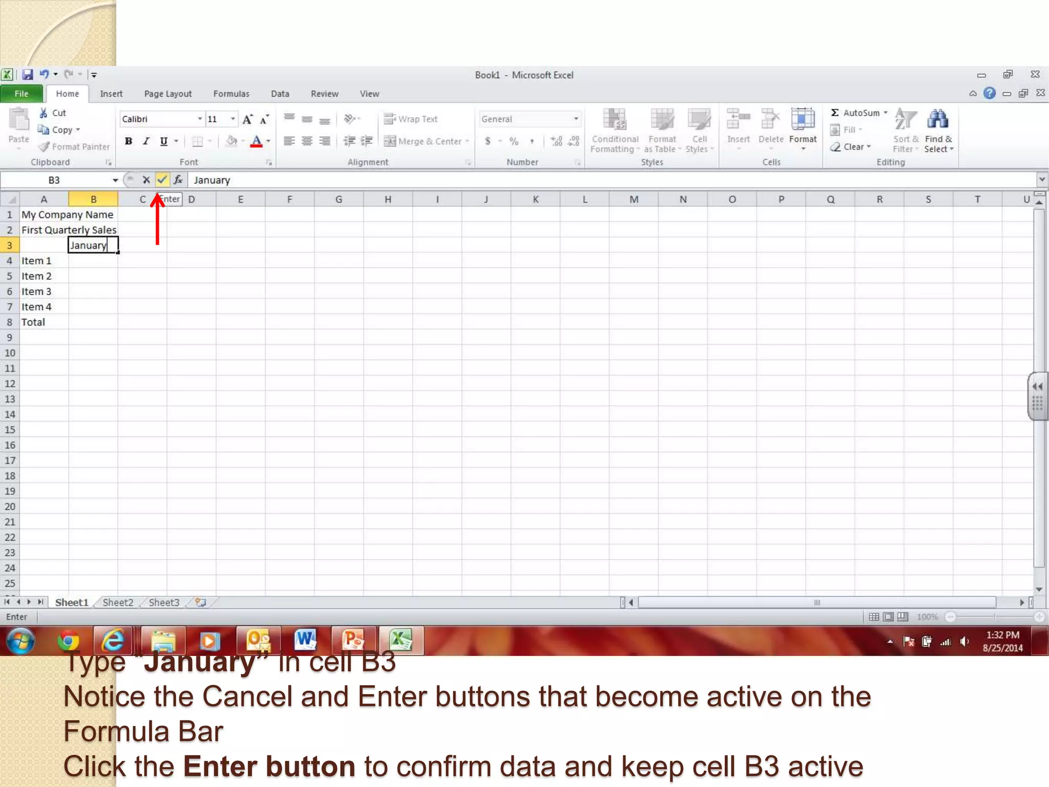Click the Excel Help question mark icon

click(990, 93)
